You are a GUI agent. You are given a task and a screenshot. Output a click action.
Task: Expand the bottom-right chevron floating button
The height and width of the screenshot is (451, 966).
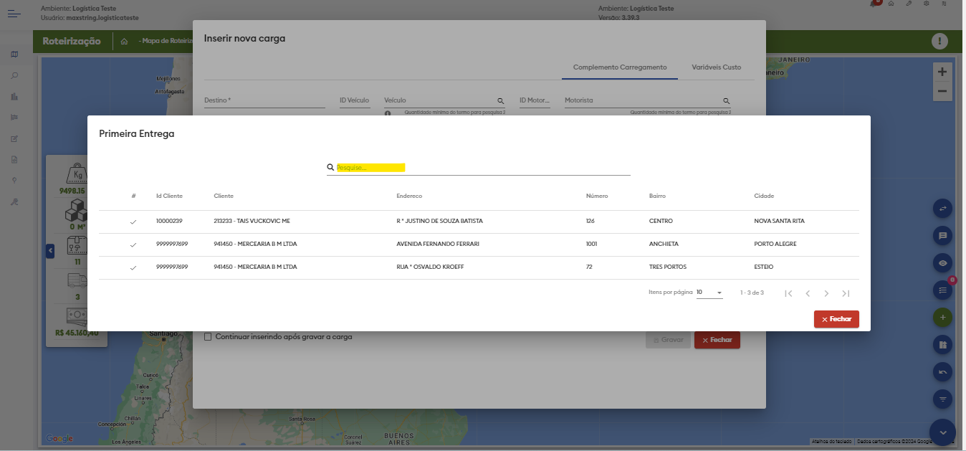pyautogui.click(x=942, y=432)
